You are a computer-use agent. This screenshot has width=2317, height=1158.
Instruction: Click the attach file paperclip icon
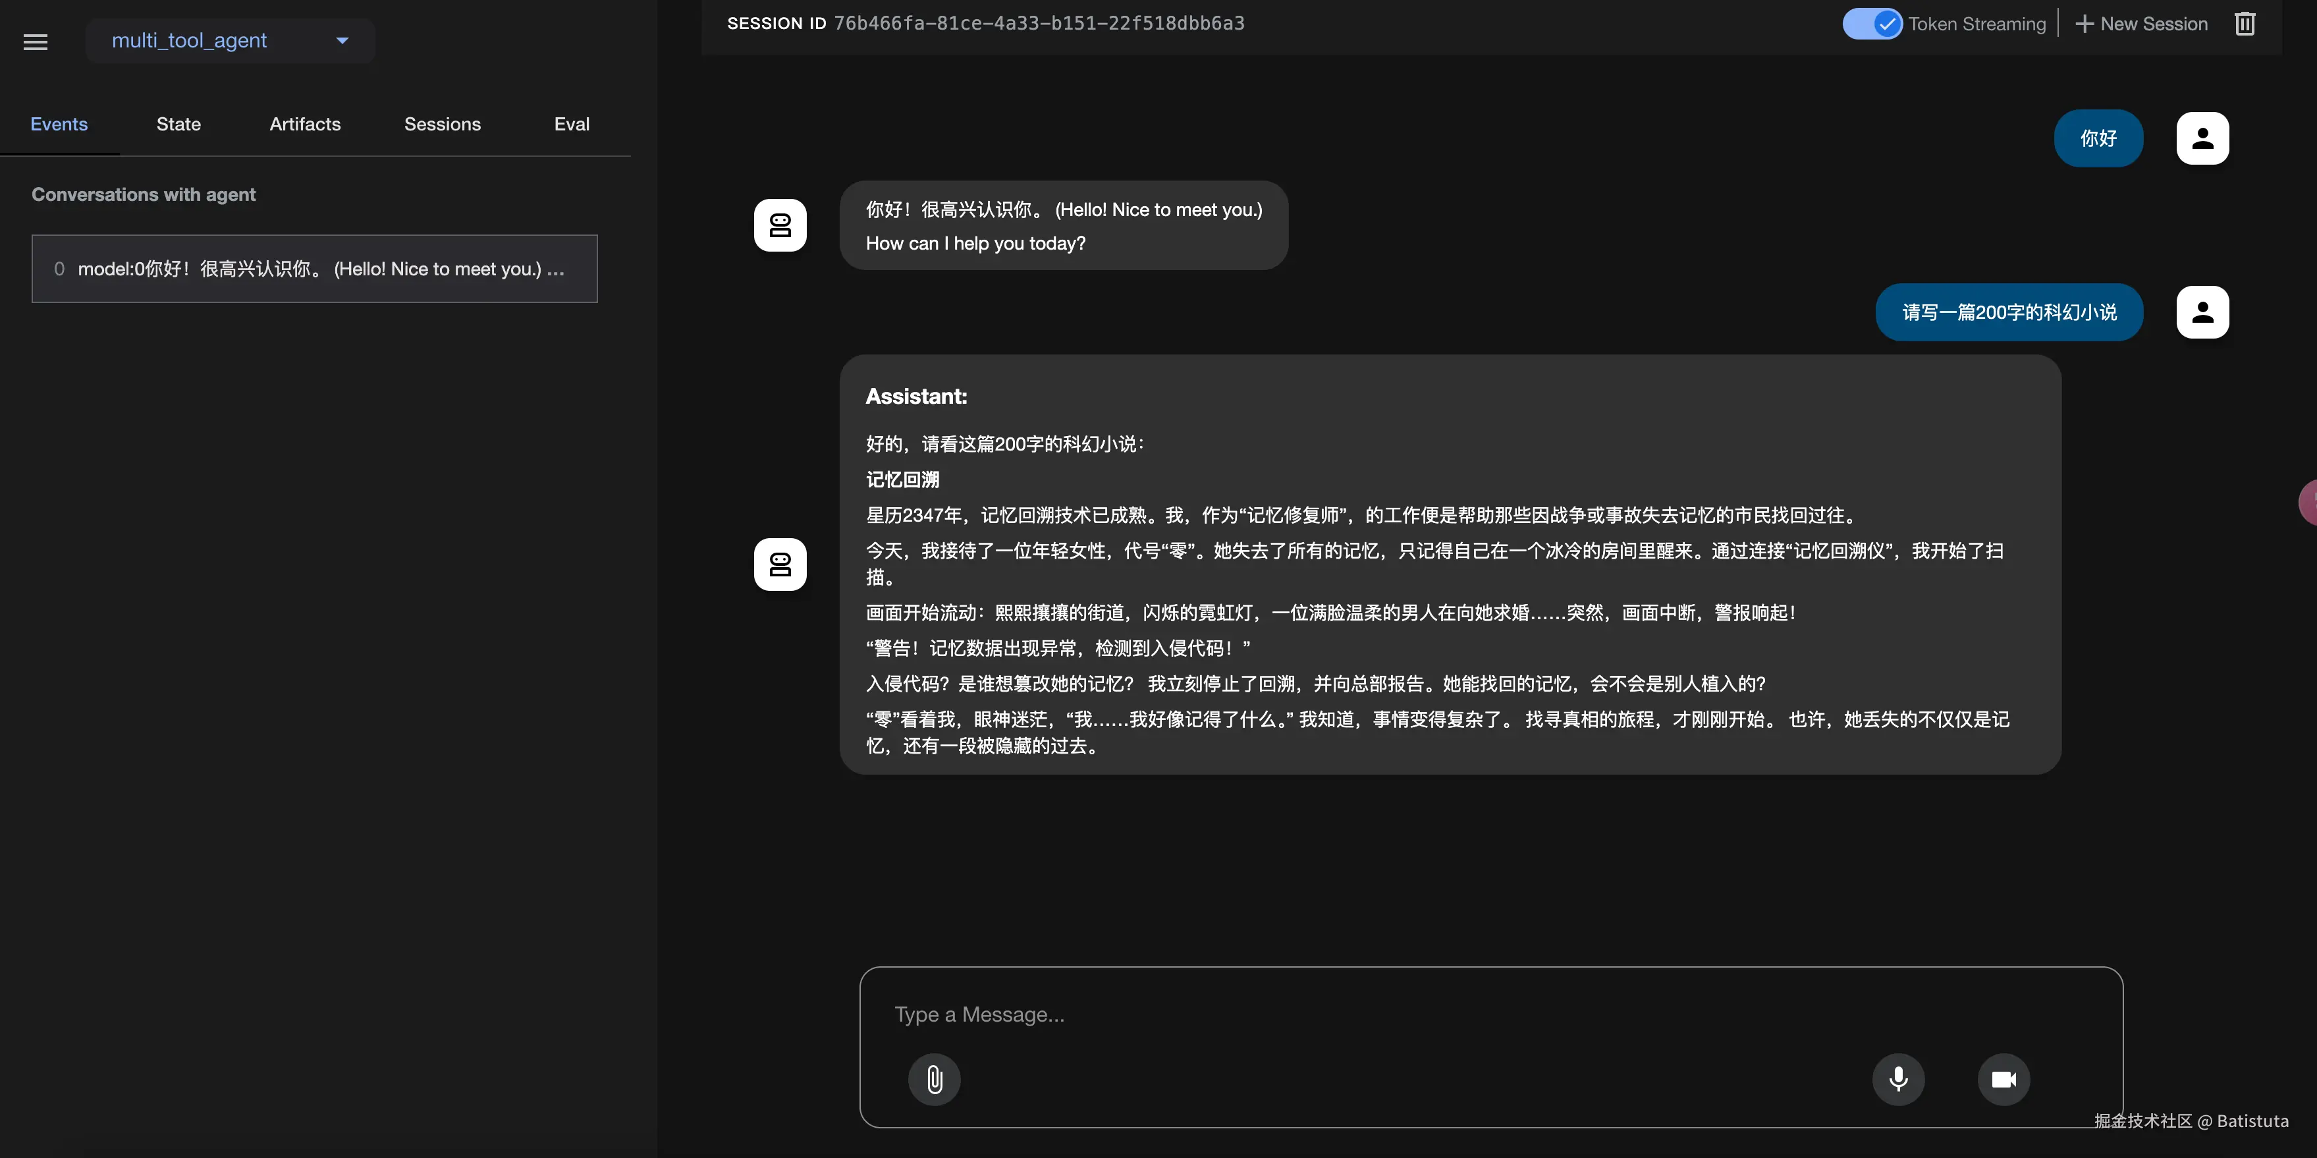[x=934, y=1079]
